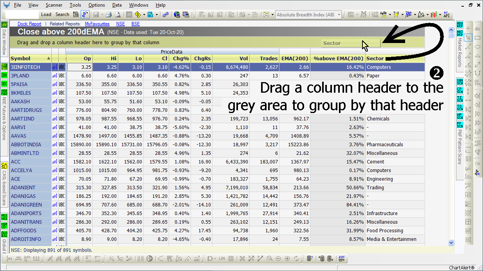The image size is (483, 271).
Task: Open Print Preview from the toolbar
Action: tap(117, 14)
